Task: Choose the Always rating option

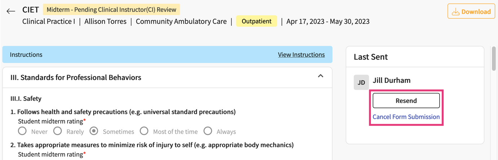Action: (x=208, y=131)
